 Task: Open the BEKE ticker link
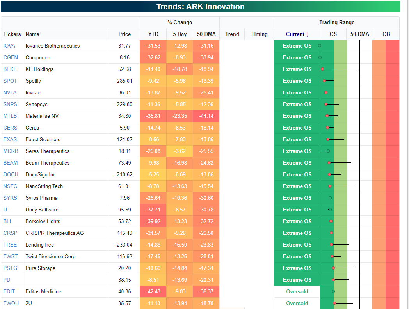(10, 69)
